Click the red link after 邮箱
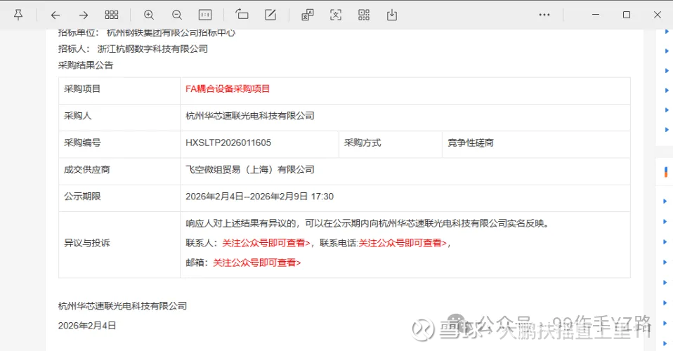Viewport: 673px width, 351px height. click(x=257, y=263)
